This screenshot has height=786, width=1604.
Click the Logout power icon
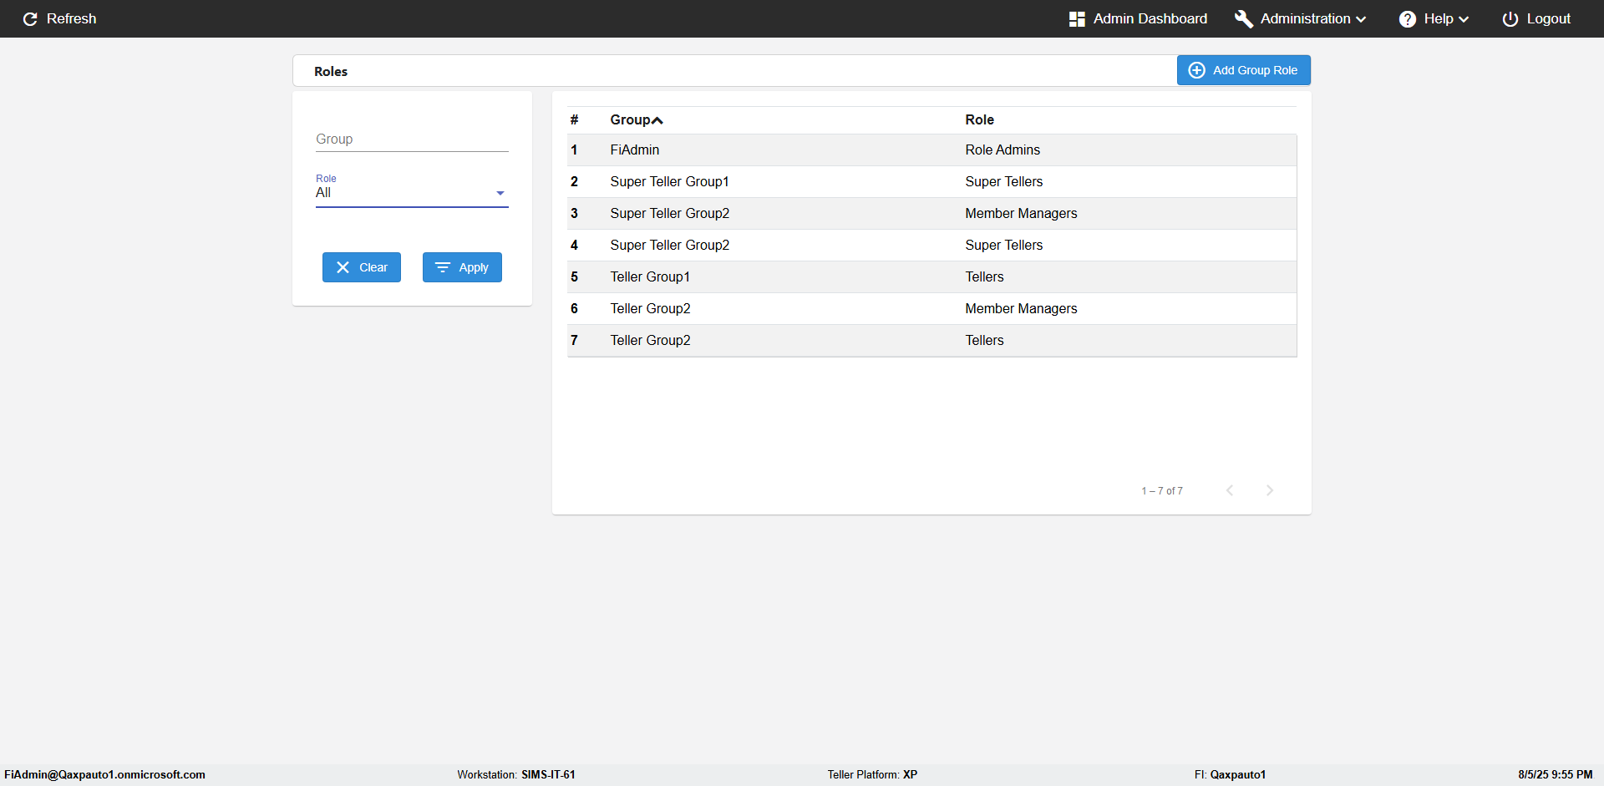point(1510,18)
